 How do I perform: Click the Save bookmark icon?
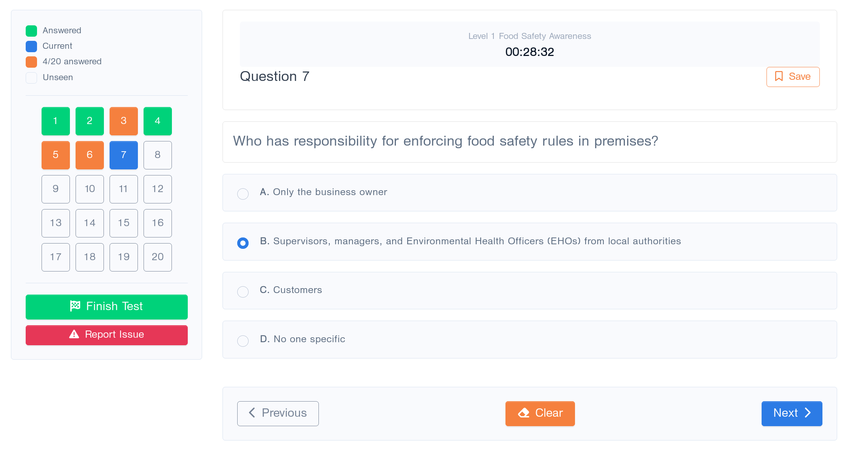779,76
